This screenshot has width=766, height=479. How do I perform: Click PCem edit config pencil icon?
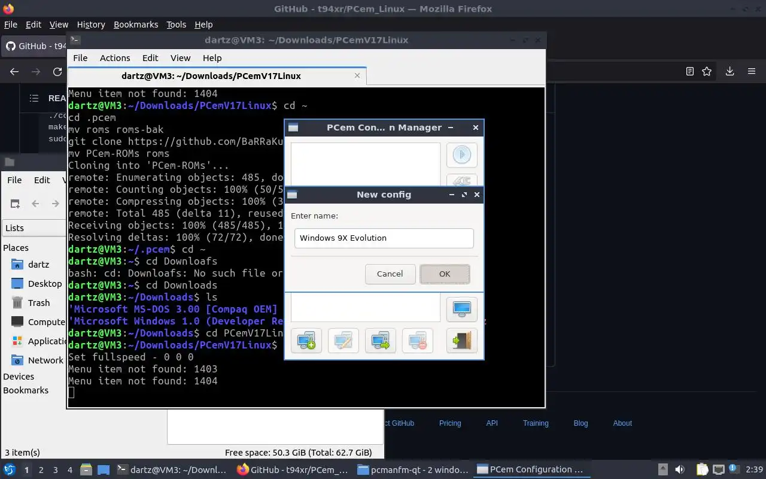click(x=344, y=341)
